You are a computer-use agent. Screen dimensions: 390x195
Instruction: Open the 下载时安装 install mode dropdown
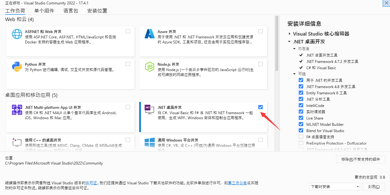pyautogui.click(x=335, y=187)
